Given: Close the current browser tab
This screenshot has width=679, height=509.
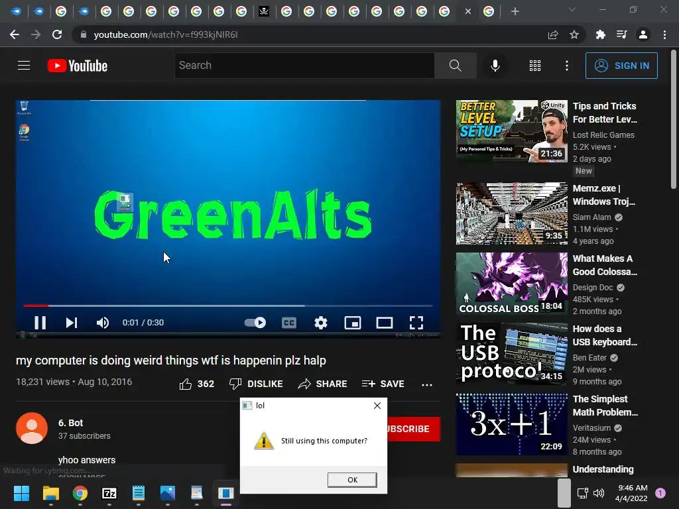Looking at the screenshot, I should [x=467, y=11].
